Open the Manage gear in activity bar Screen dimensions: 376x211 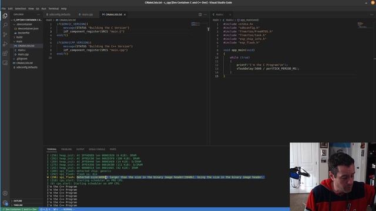click(5, 203)
